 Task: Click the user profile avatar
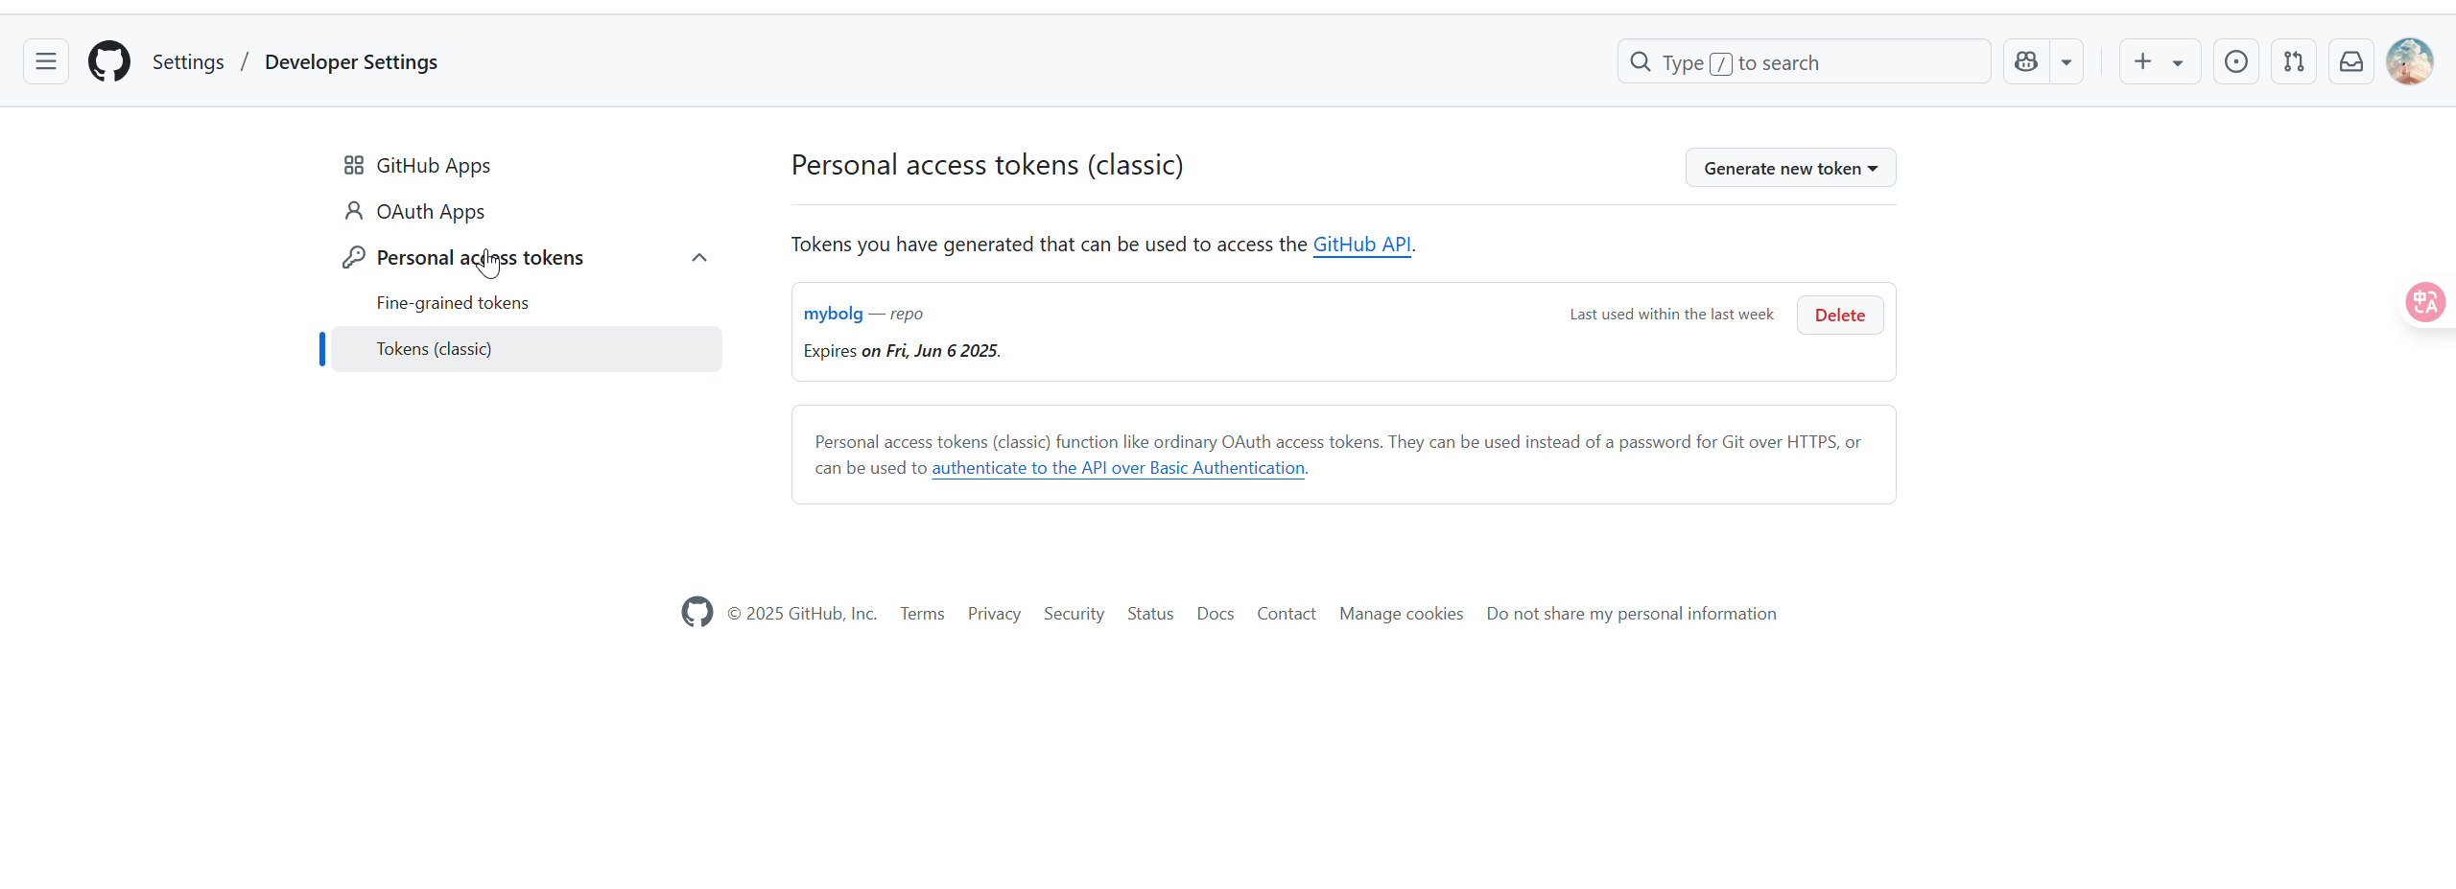click(2409, 62)
